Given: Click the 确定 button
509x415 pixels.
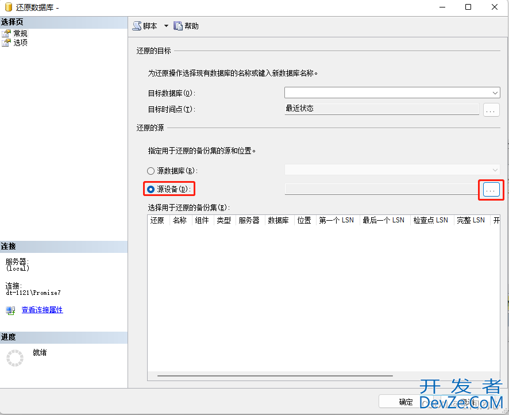Looking at the screenshot, I should click(406, 402).
